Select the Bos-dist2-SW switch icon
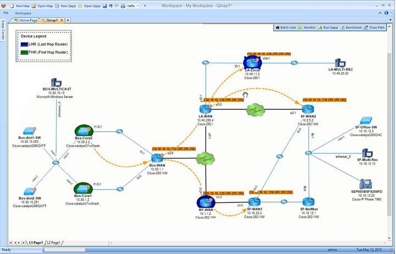This screenshot has height=254, width=396. click(x=30, y=191)
